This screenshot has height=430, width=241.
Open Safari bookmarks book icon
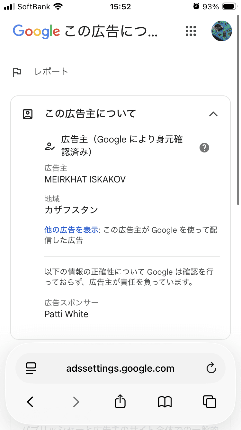pyautogui.click(x=165, y=402)
